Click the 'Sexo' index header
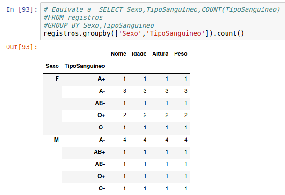The width and height of the screenshot is (285, 195). (52, 66)
